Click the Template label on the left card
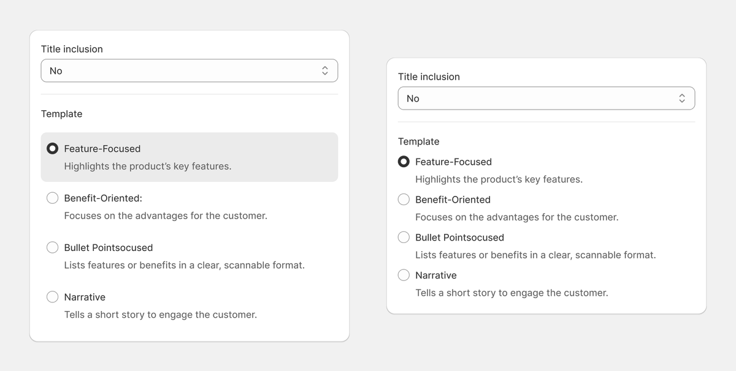736x371 pixels. coord(61,114)
